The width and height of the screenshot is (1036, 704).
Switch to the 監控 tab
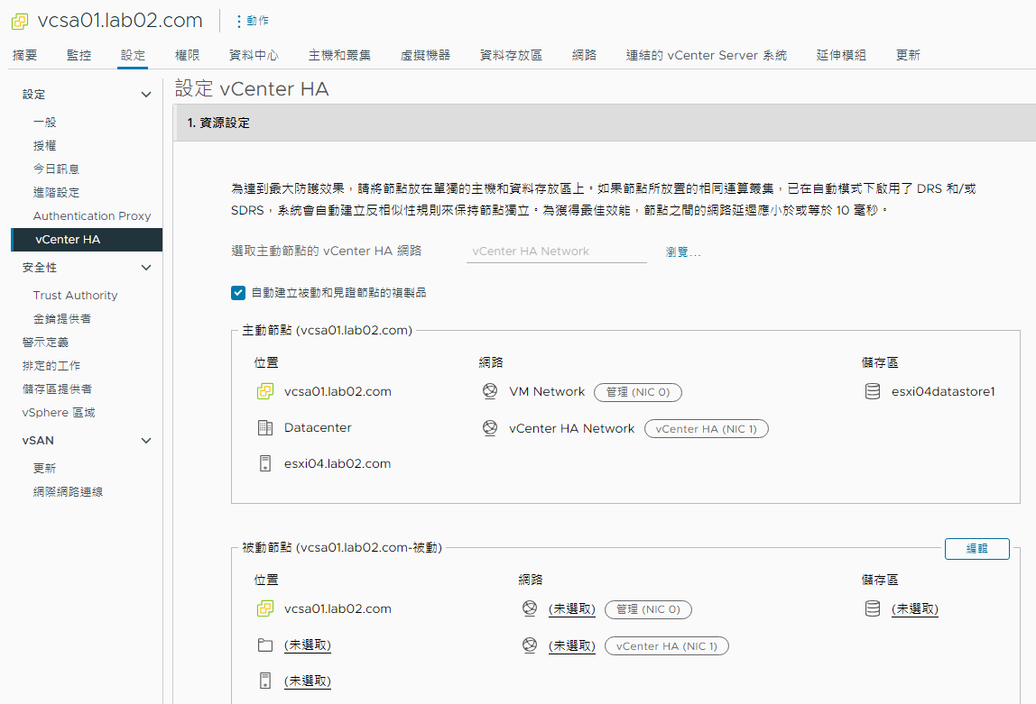[79, 55]
